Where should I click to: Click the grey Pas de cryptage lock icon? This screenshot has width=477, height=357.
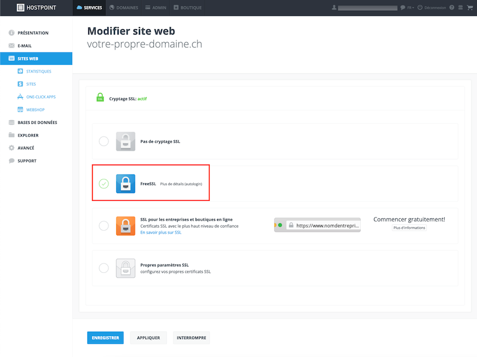(x=126, y=141)
